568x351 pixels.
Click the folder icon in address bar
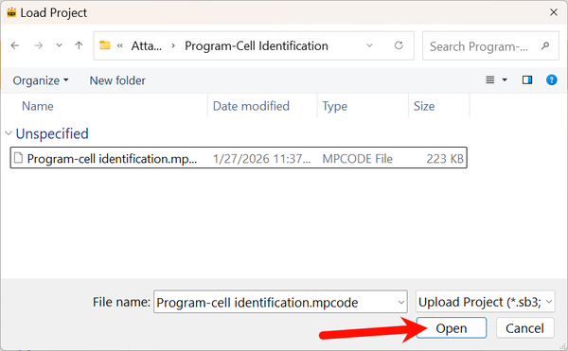105,45
